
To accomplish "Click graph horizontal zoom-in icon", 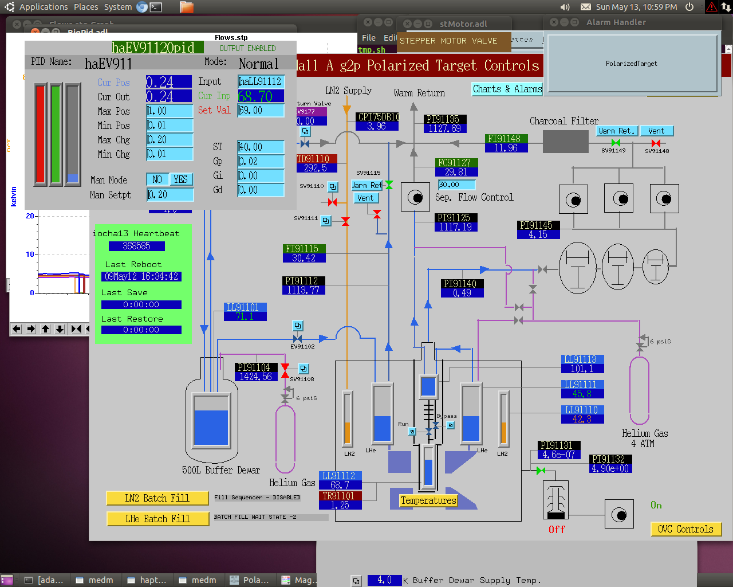I will [x=76, y=329].
